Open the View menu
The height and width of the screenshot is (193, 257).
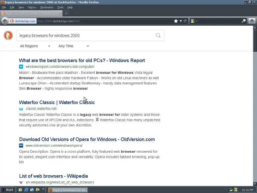pos(21,7)
